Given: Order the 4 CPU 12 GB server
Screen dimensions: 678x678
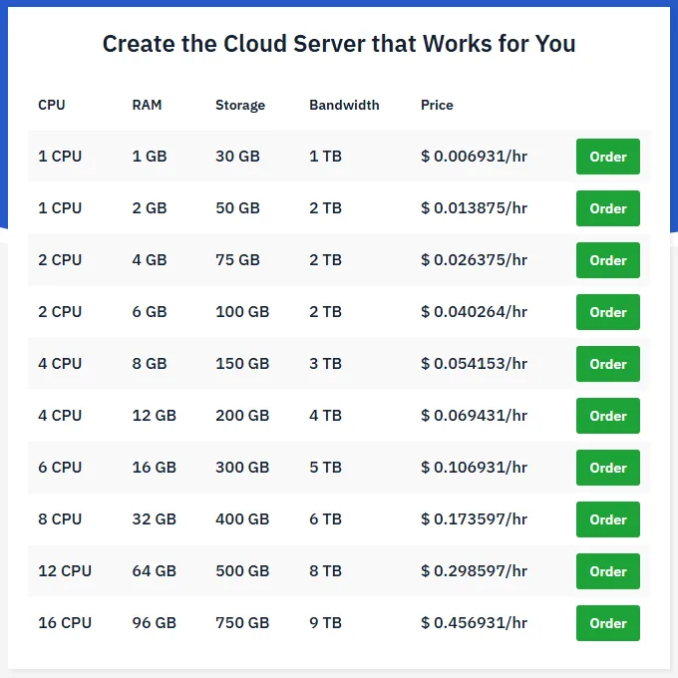Looking at the screenshot, I should tap(607, 416).
